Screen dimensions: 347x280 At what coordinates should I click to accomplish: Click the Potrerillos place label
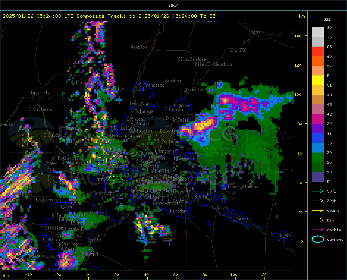pyautogui.click(x=71, y=158)
